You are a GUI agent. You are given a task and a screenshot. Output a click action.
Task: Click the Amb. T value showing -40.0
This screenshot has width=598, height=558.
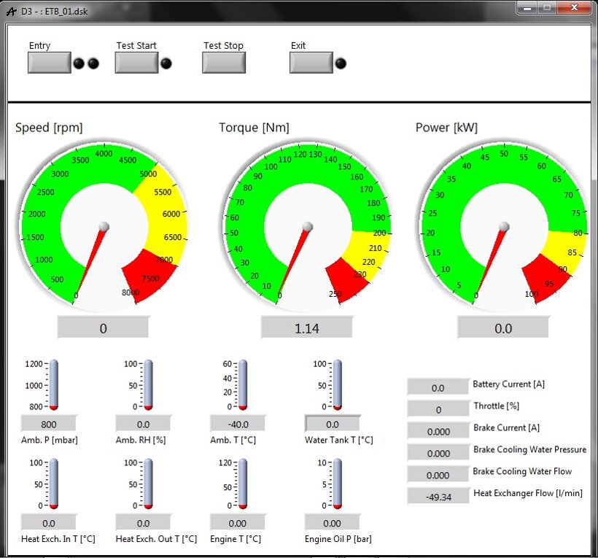(x=238, y=424)
